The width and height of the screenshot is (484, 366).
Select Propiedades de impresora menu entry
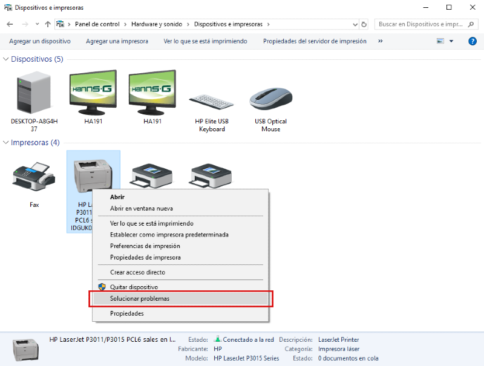point(145,257)
